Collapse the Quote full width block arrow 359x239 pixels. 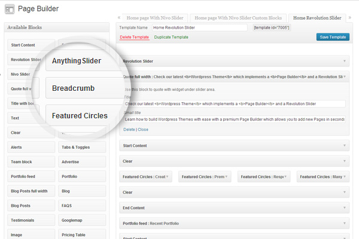(345, 76)
